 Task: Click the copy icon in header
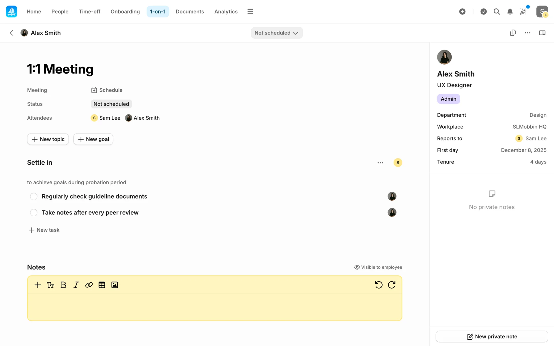pos(513,33)
